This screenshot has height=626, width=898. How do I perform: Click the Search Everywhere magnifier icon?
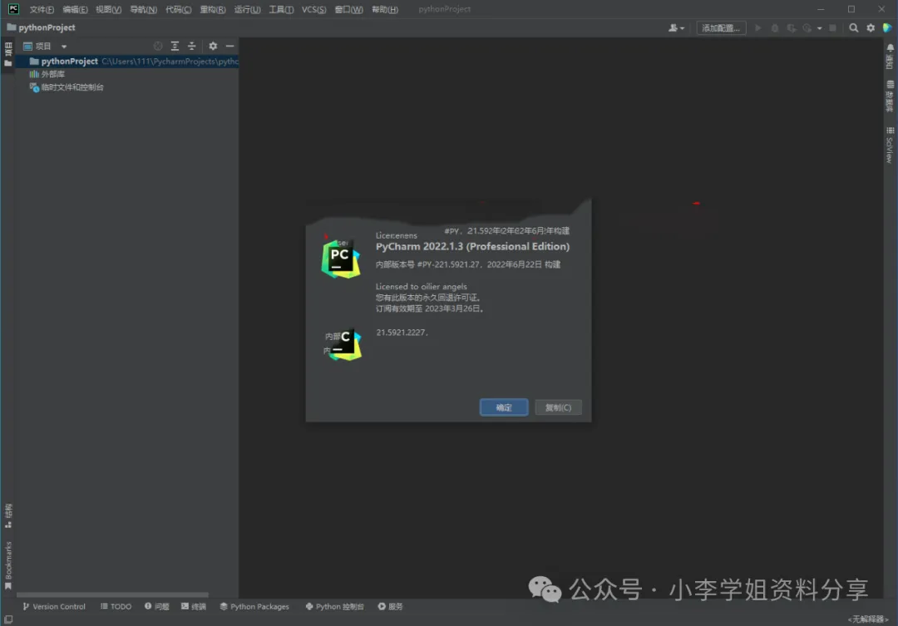(x=853, y=27)
